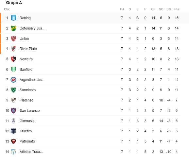189x162 pixels.
Task: Click the Unión club crest icon
Action: (13, 39)
